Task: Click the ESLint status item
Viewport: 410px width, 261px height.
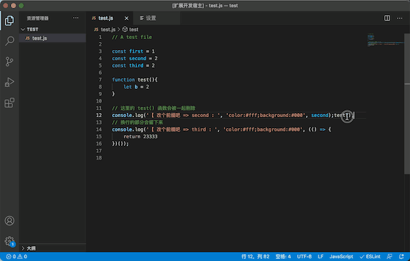Action: click(370, 257)
